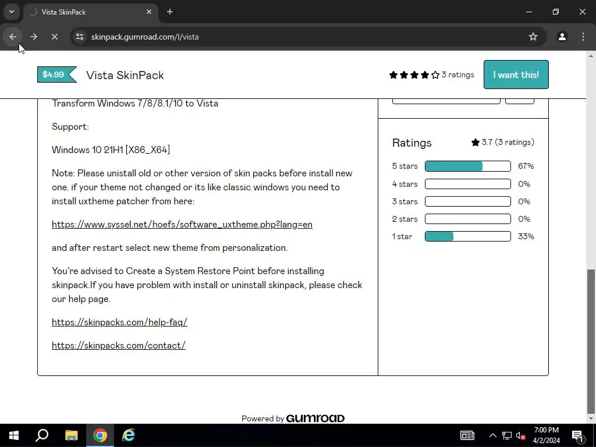Screen dimensions: 596x447
Task: Open the Windows Start menu
Action: [14, 435]
